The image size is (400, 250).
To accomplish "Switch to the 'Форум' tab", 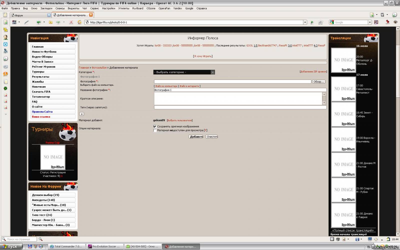I will click(x=29, y=15).
